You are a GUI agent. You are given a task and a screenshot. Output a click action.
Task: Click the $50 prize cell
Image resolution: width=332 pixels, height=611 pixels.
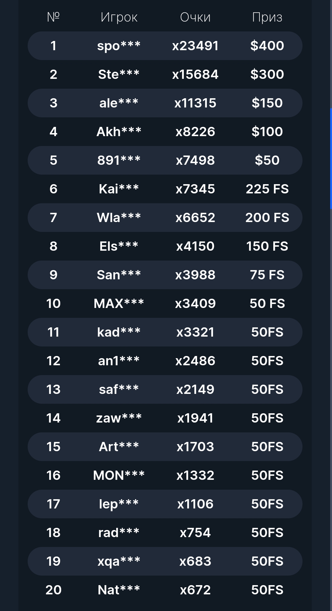click(x=267, y=160)
